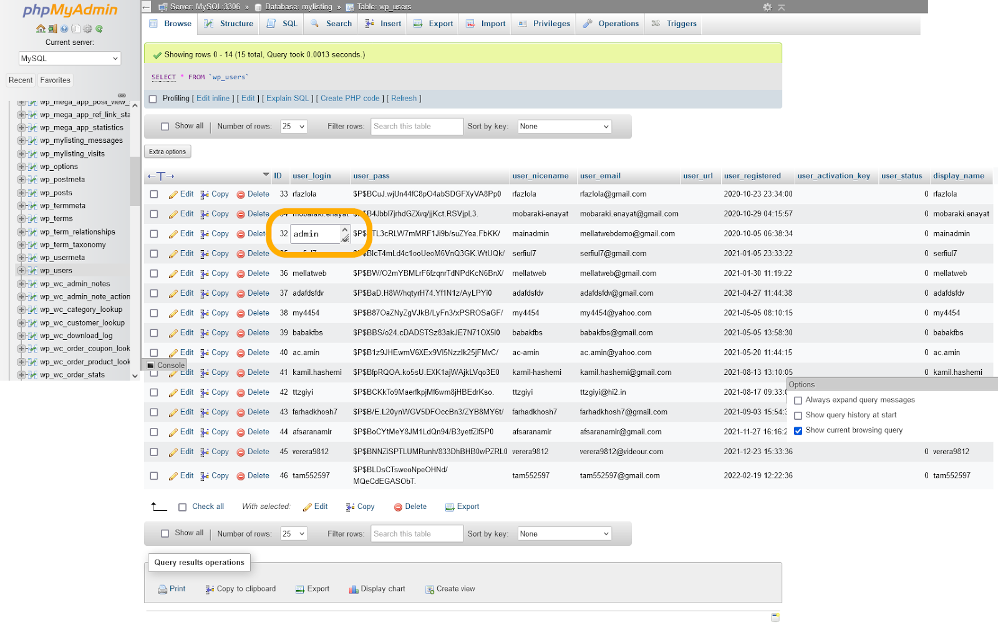998x635 pixels.
Task: Collapse the top breadcrumb bar with the arrow icon
Action: [x=782, y=7]
